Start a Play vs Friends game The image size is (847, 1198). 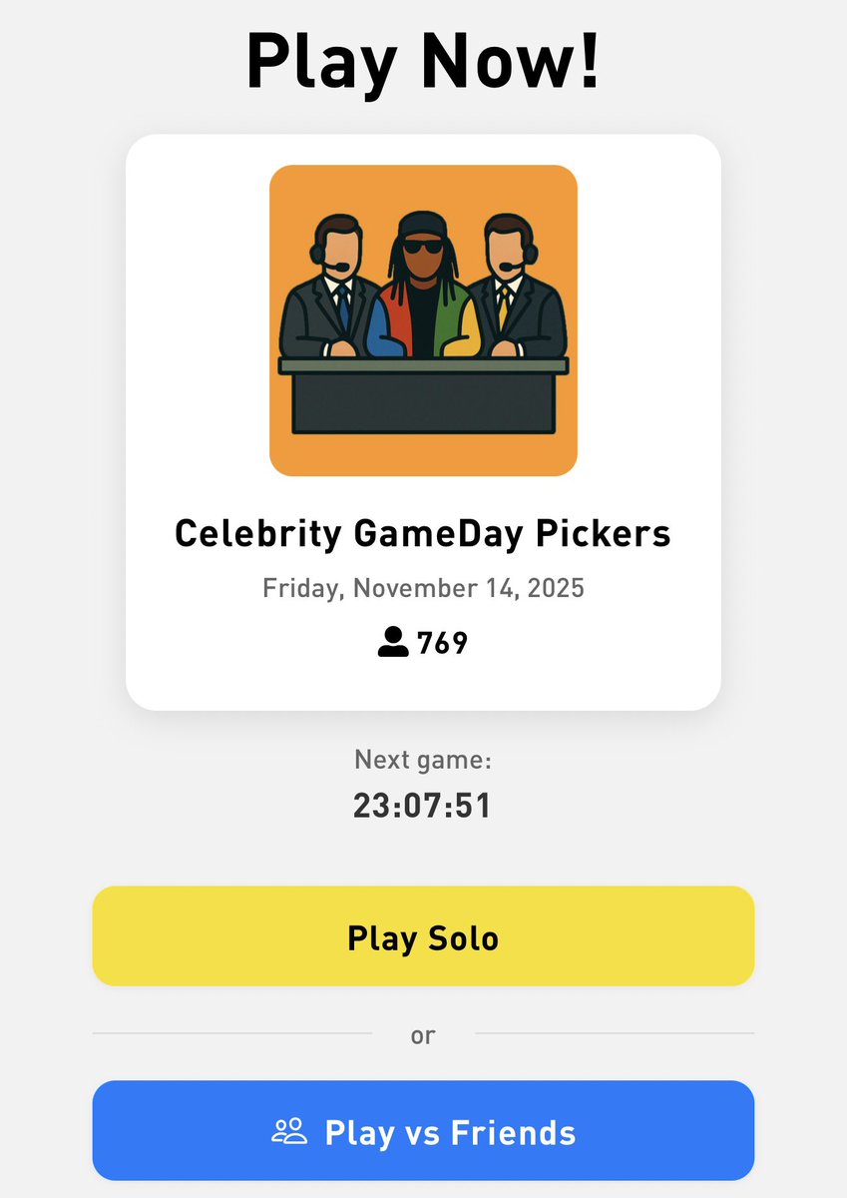coord(423,1131)
